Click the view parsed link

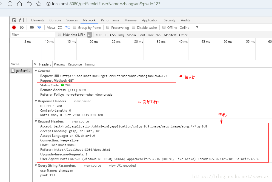click(x=82, y=101)
